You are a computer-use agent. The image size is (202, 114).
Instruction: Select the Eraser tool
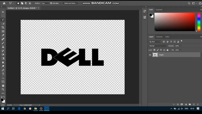click(3, 54)
